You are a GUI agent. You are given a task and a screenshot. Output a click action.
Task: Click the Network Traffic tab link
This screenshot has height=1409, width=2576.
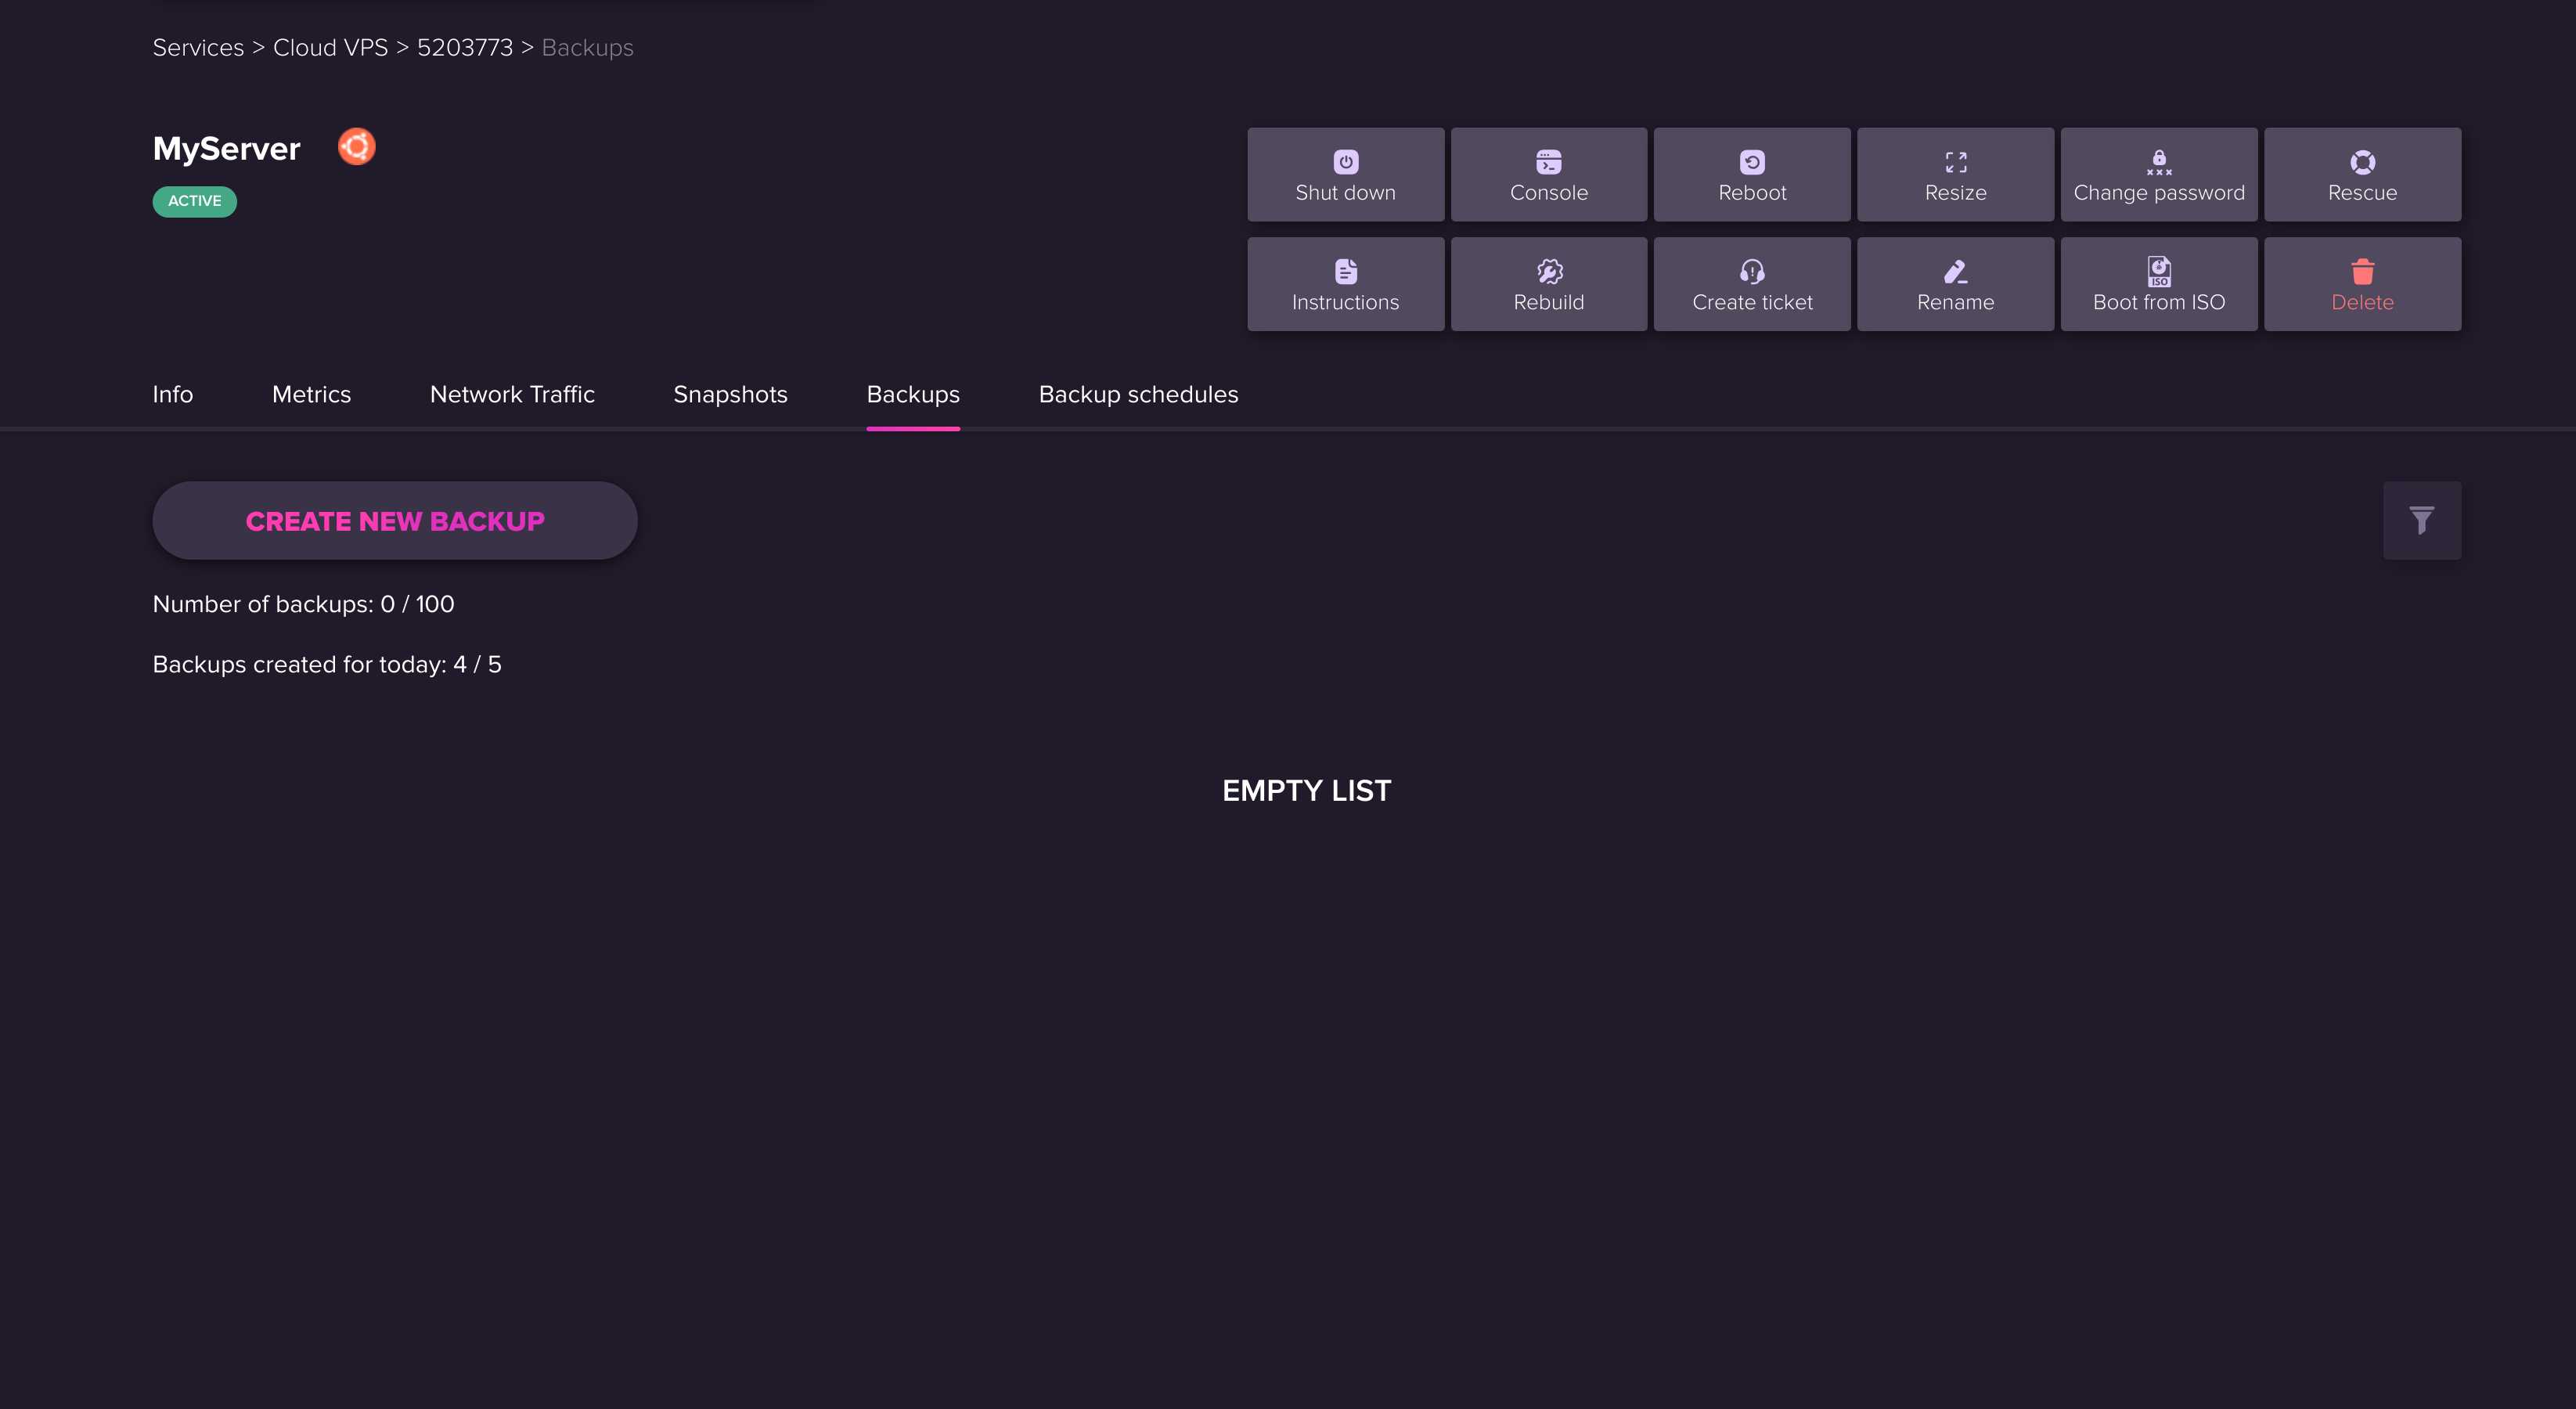point(512,395)
